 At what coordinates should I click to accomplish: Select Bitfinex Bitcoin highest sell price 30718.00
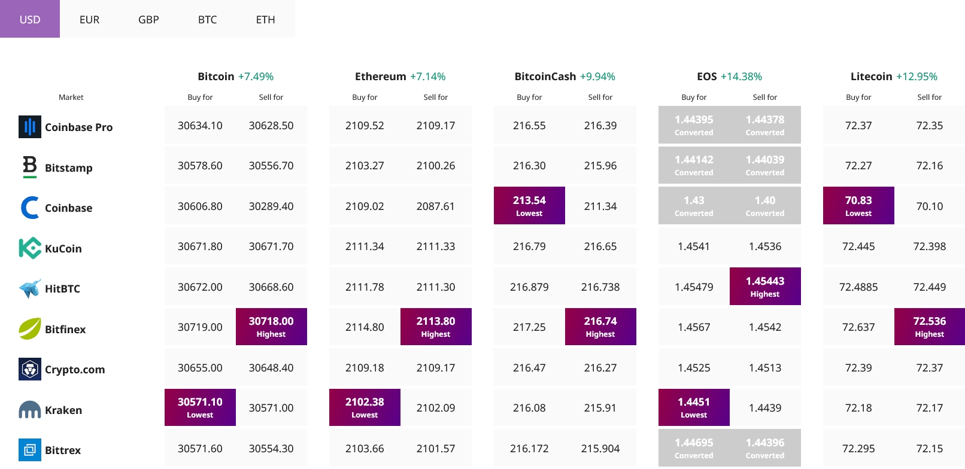coord(271,327)
